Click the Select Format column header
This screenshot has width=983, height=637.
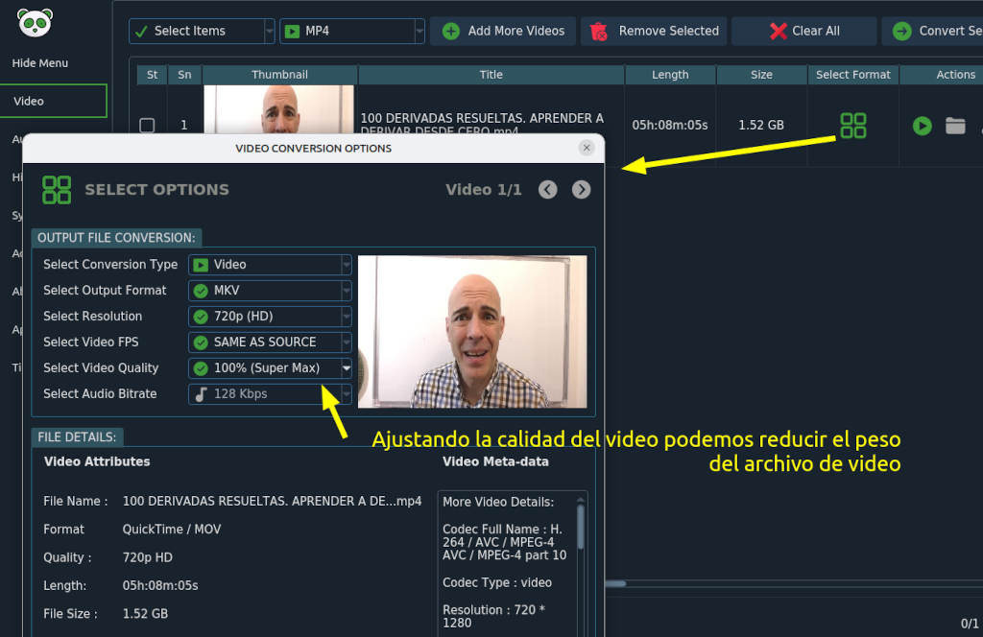click(853, 75)
